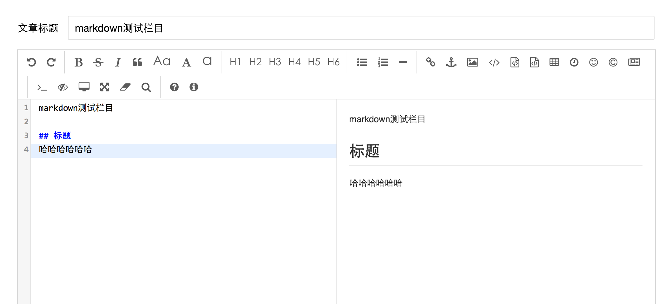This screenshot has height=304, width=659.
Task: Insert an unordered list
Action: 362,62
